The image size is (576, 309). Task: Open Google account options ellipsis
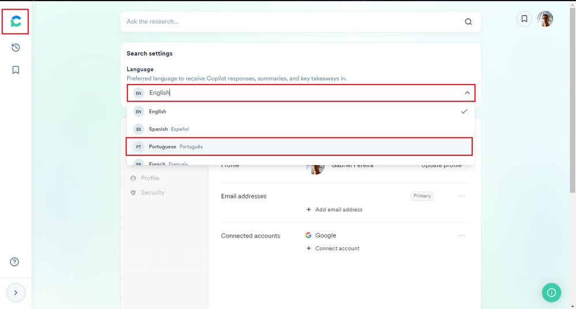pyautogui.click(x=462, y=235)
